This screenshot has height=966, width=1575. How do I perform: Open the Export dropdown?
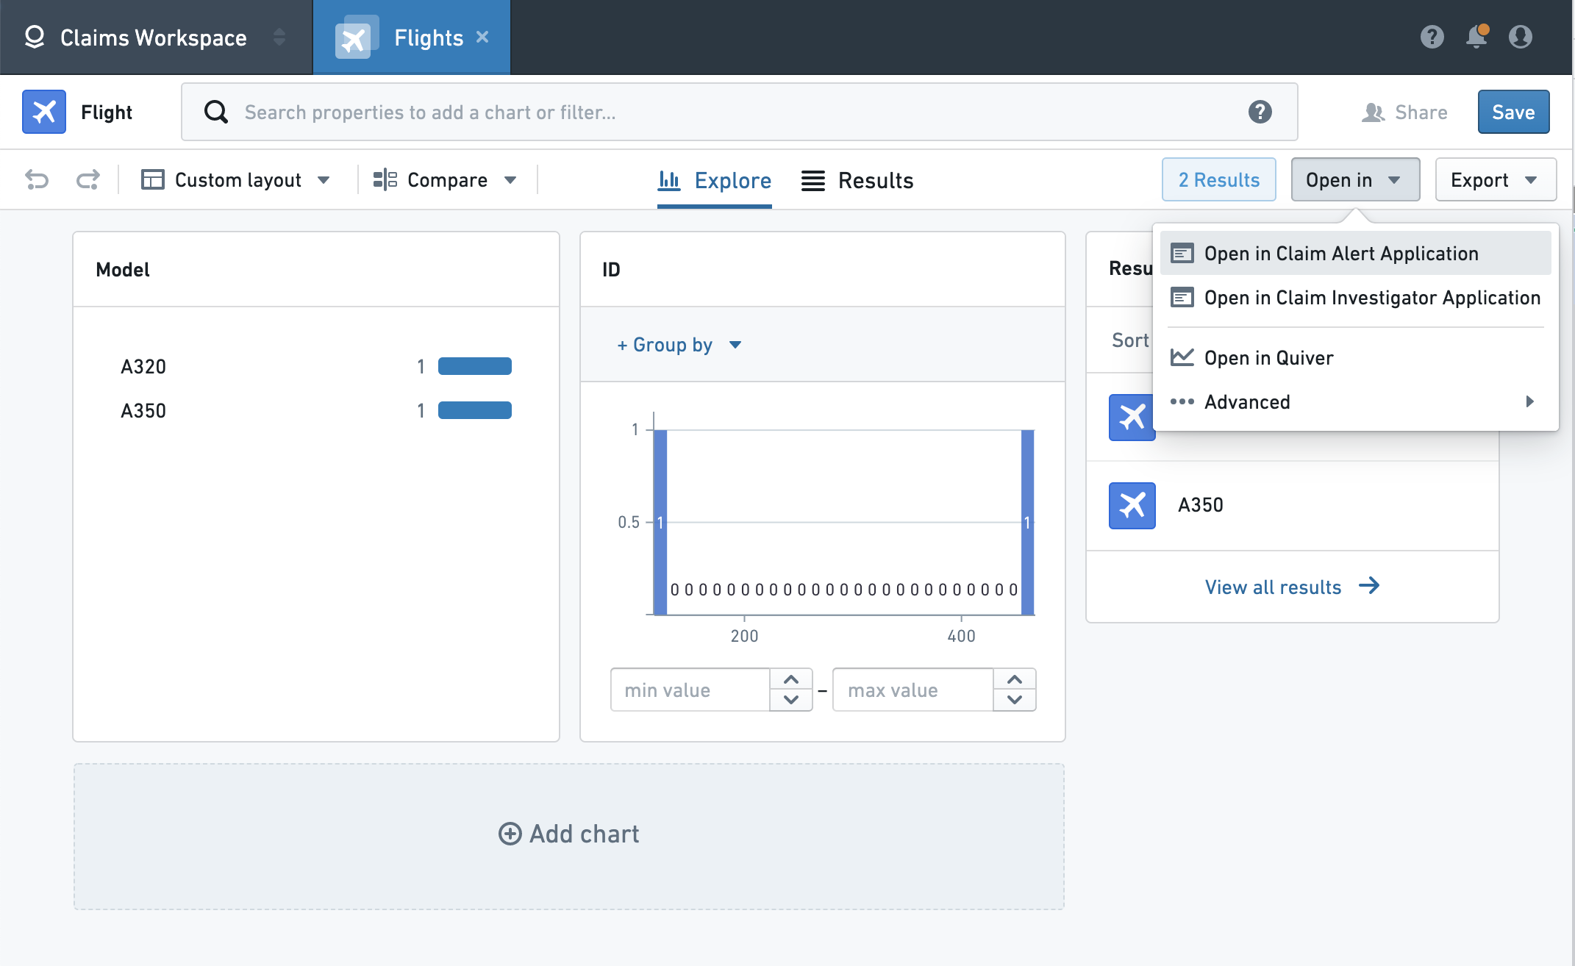[1496, 179]
